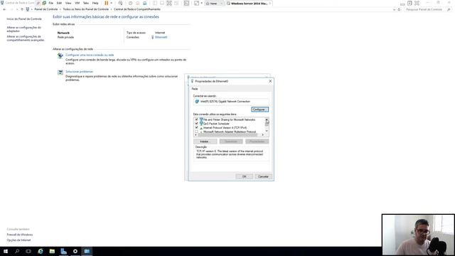Click the full screen mode toolbar icon
The image size is (455, 256).
(169, 3)
